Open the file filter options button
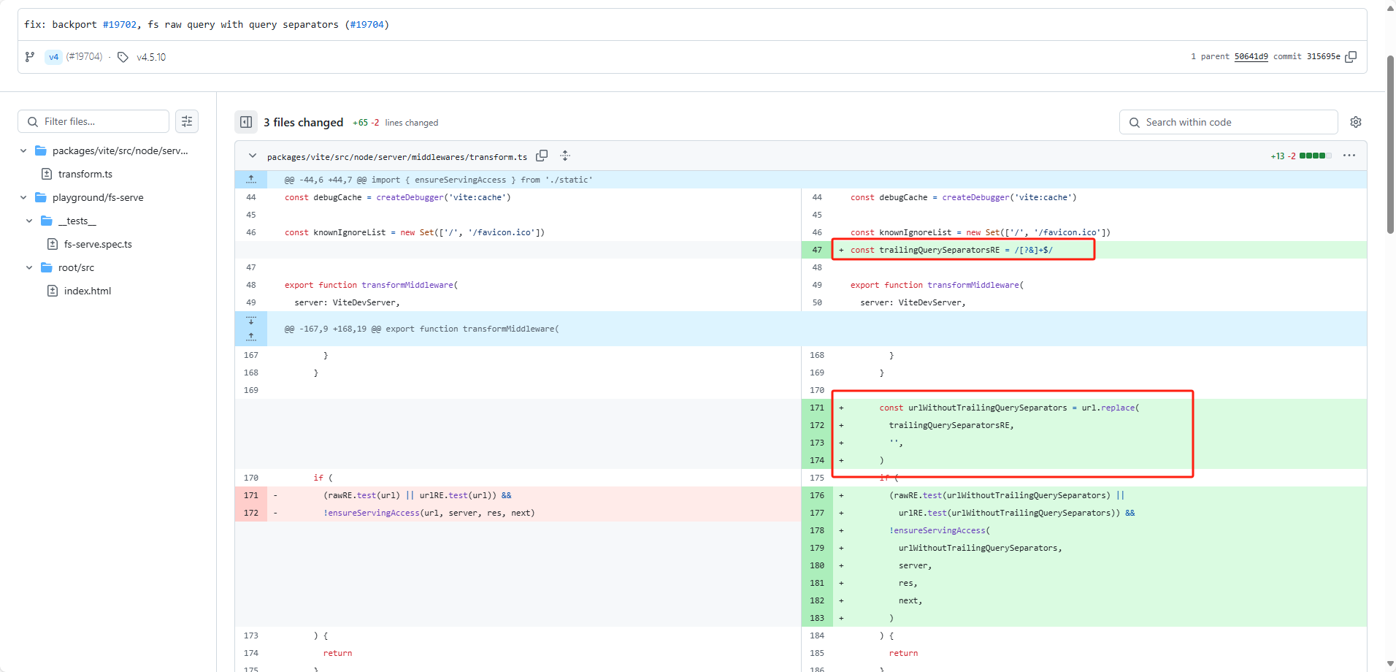1396x672 pixels. tap(187, 121)
